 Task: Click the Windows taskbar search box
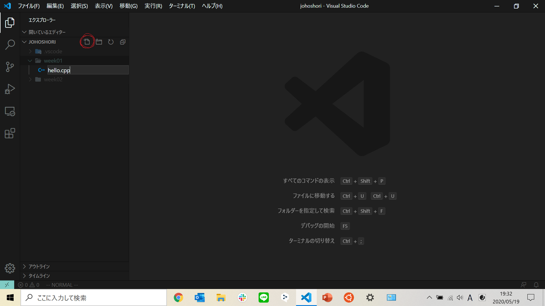pos(94,298)
